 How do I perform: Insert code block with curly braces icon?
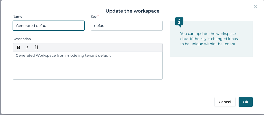coord(36,47)
